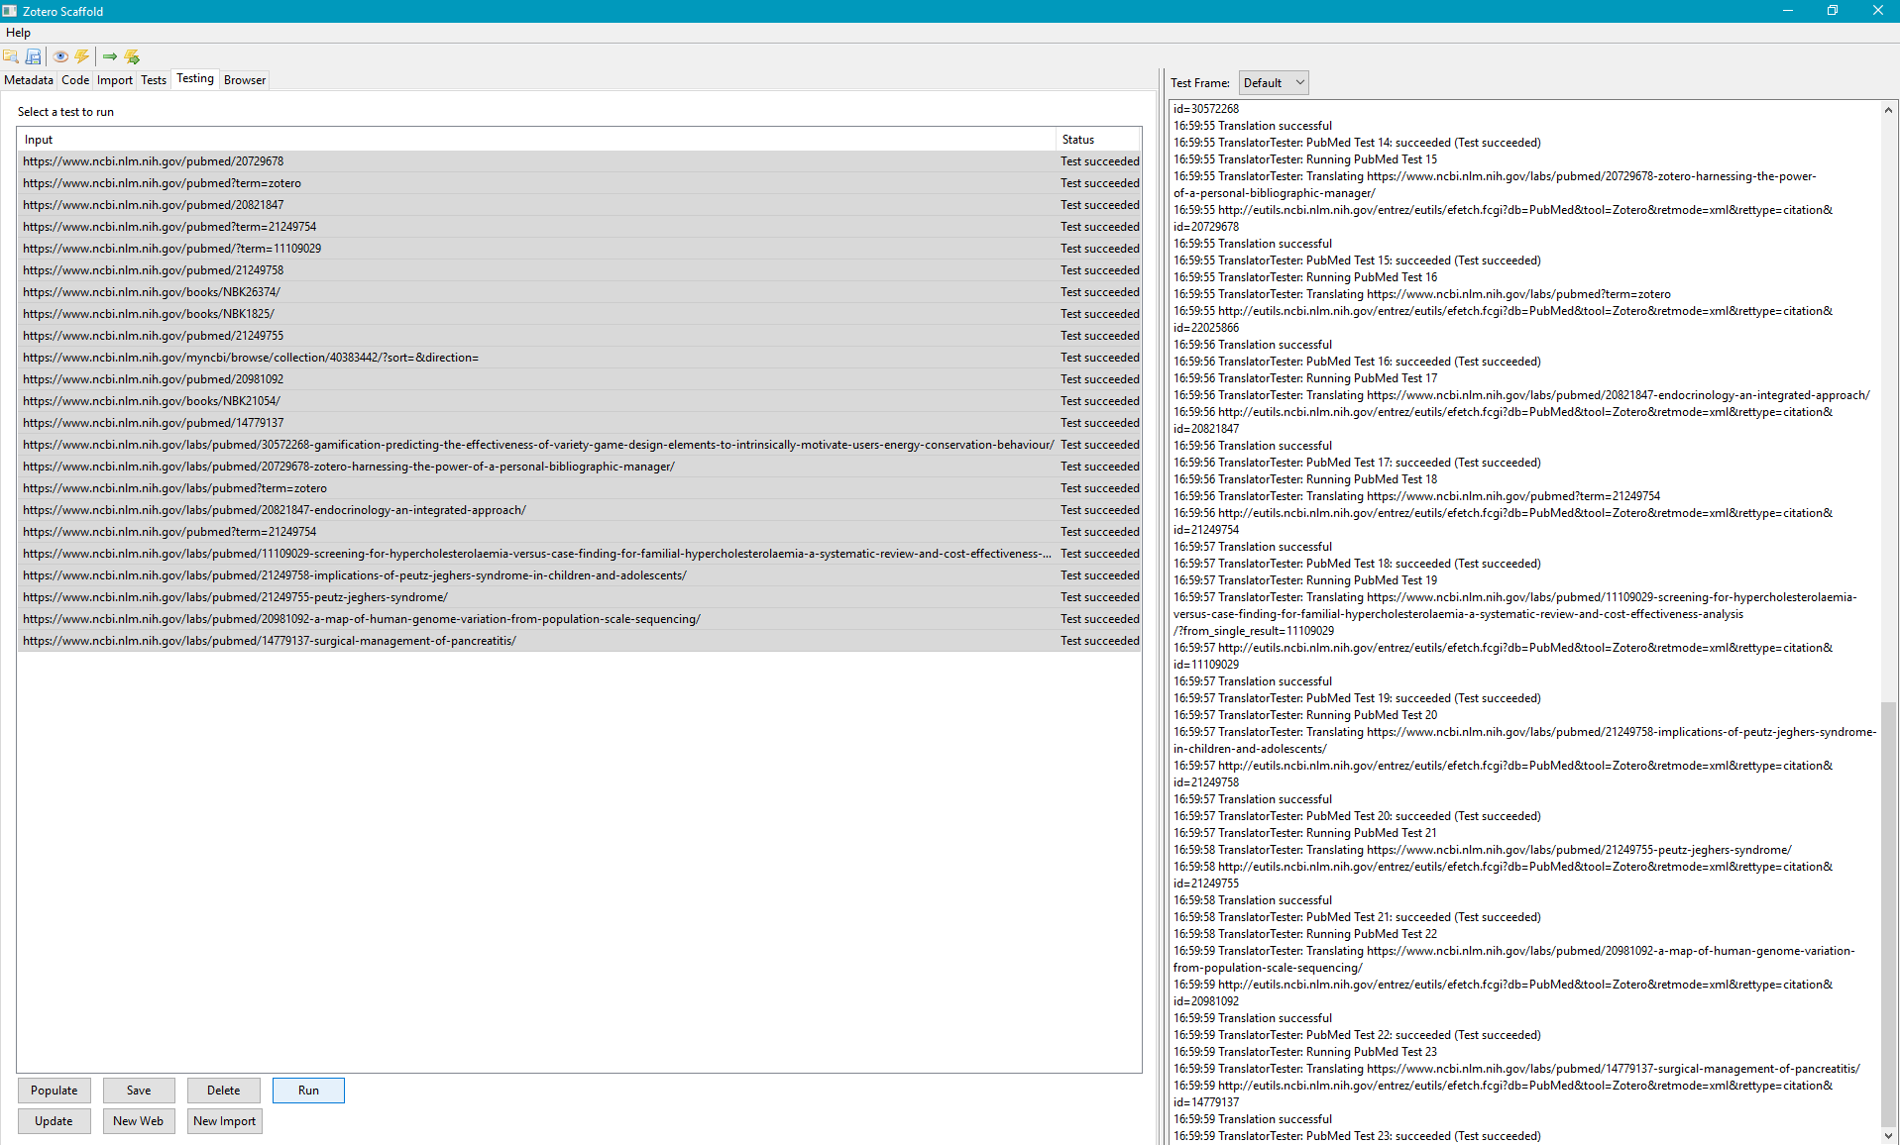The height and width of the screenshot is (1145, 1900).
Task: Click log line 'PubMed Test 14: succeeded'
Action: [1357, 143]
